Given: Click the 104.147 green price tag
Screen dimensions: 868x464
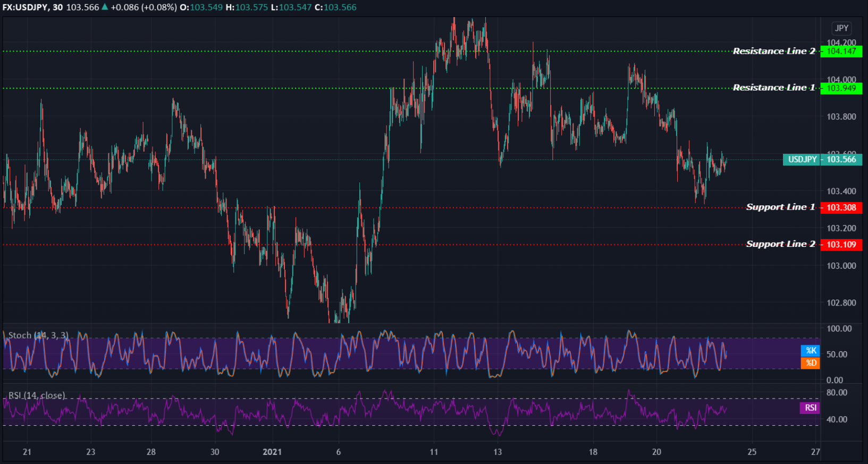Looking at the screenshot, I should click(841, 51).
